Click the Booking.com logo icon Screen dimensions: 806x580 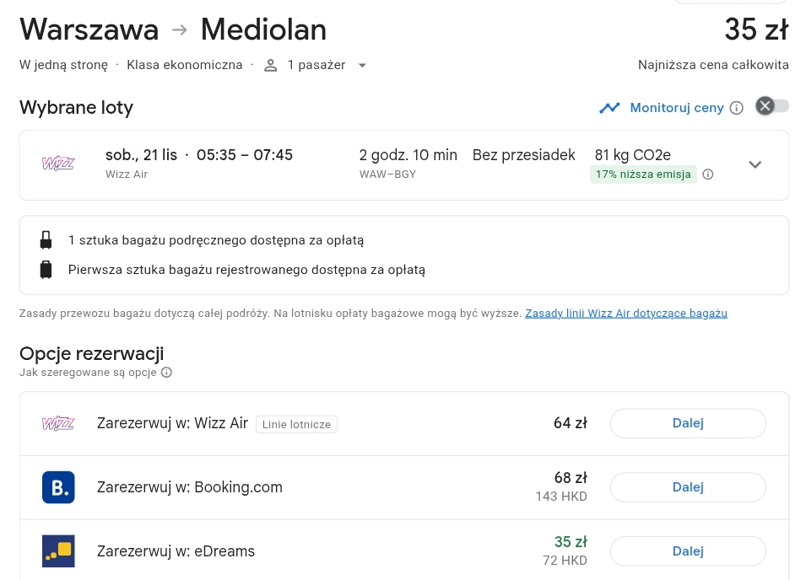(x=58, y=487)
